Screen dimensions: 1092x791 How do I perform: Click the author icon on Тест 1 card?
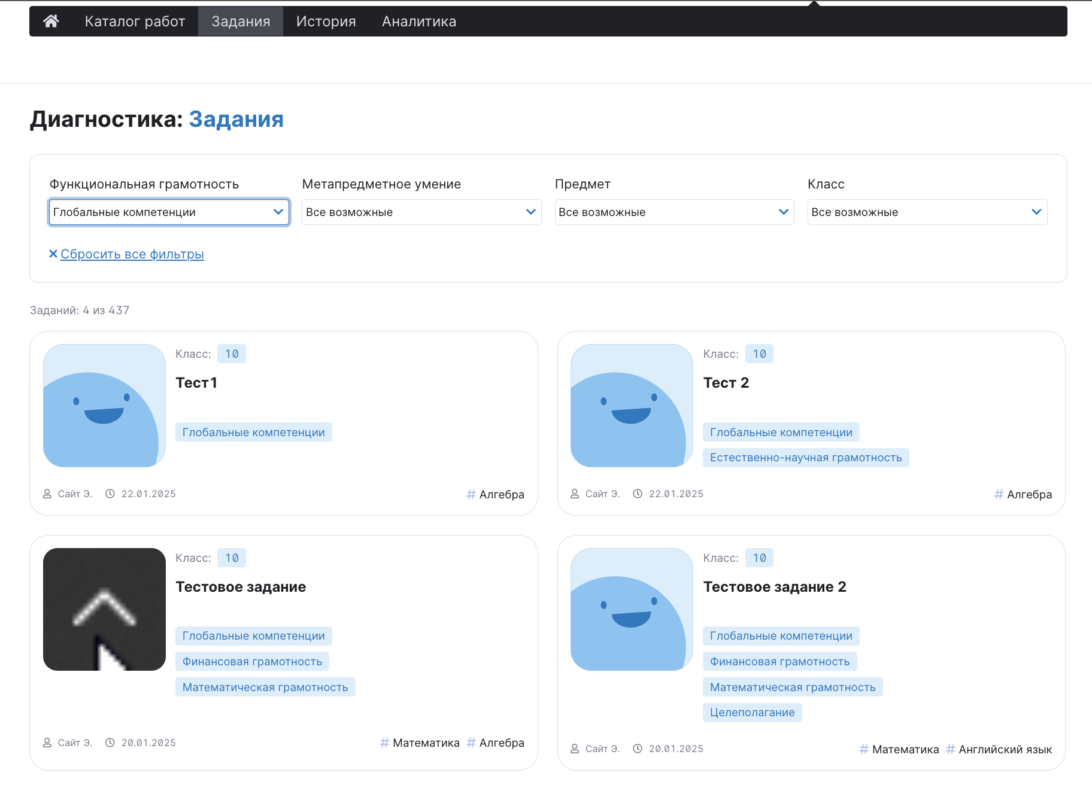click(47, 494)
